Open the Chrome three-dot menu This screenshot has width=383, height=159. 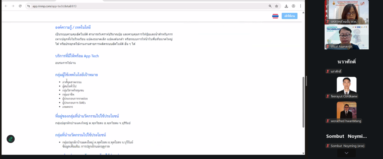point(300,6)
